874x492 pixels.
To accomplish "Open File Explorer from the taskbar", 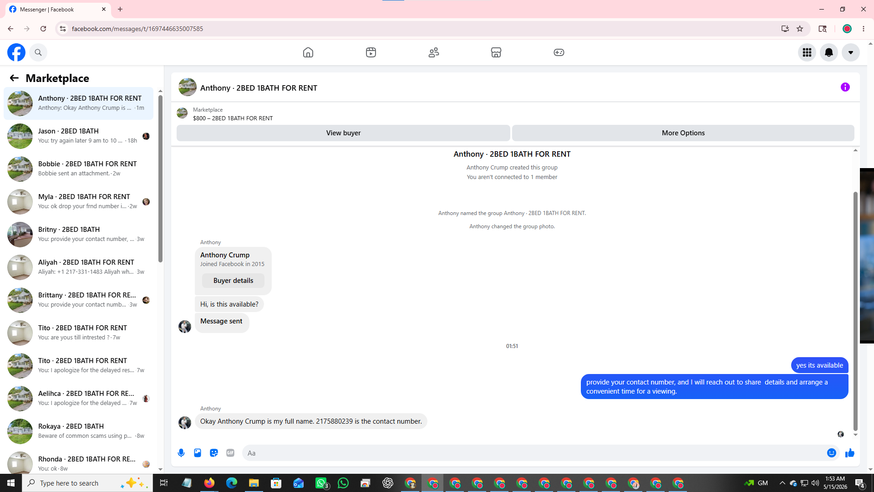I will tap(254, 483).
